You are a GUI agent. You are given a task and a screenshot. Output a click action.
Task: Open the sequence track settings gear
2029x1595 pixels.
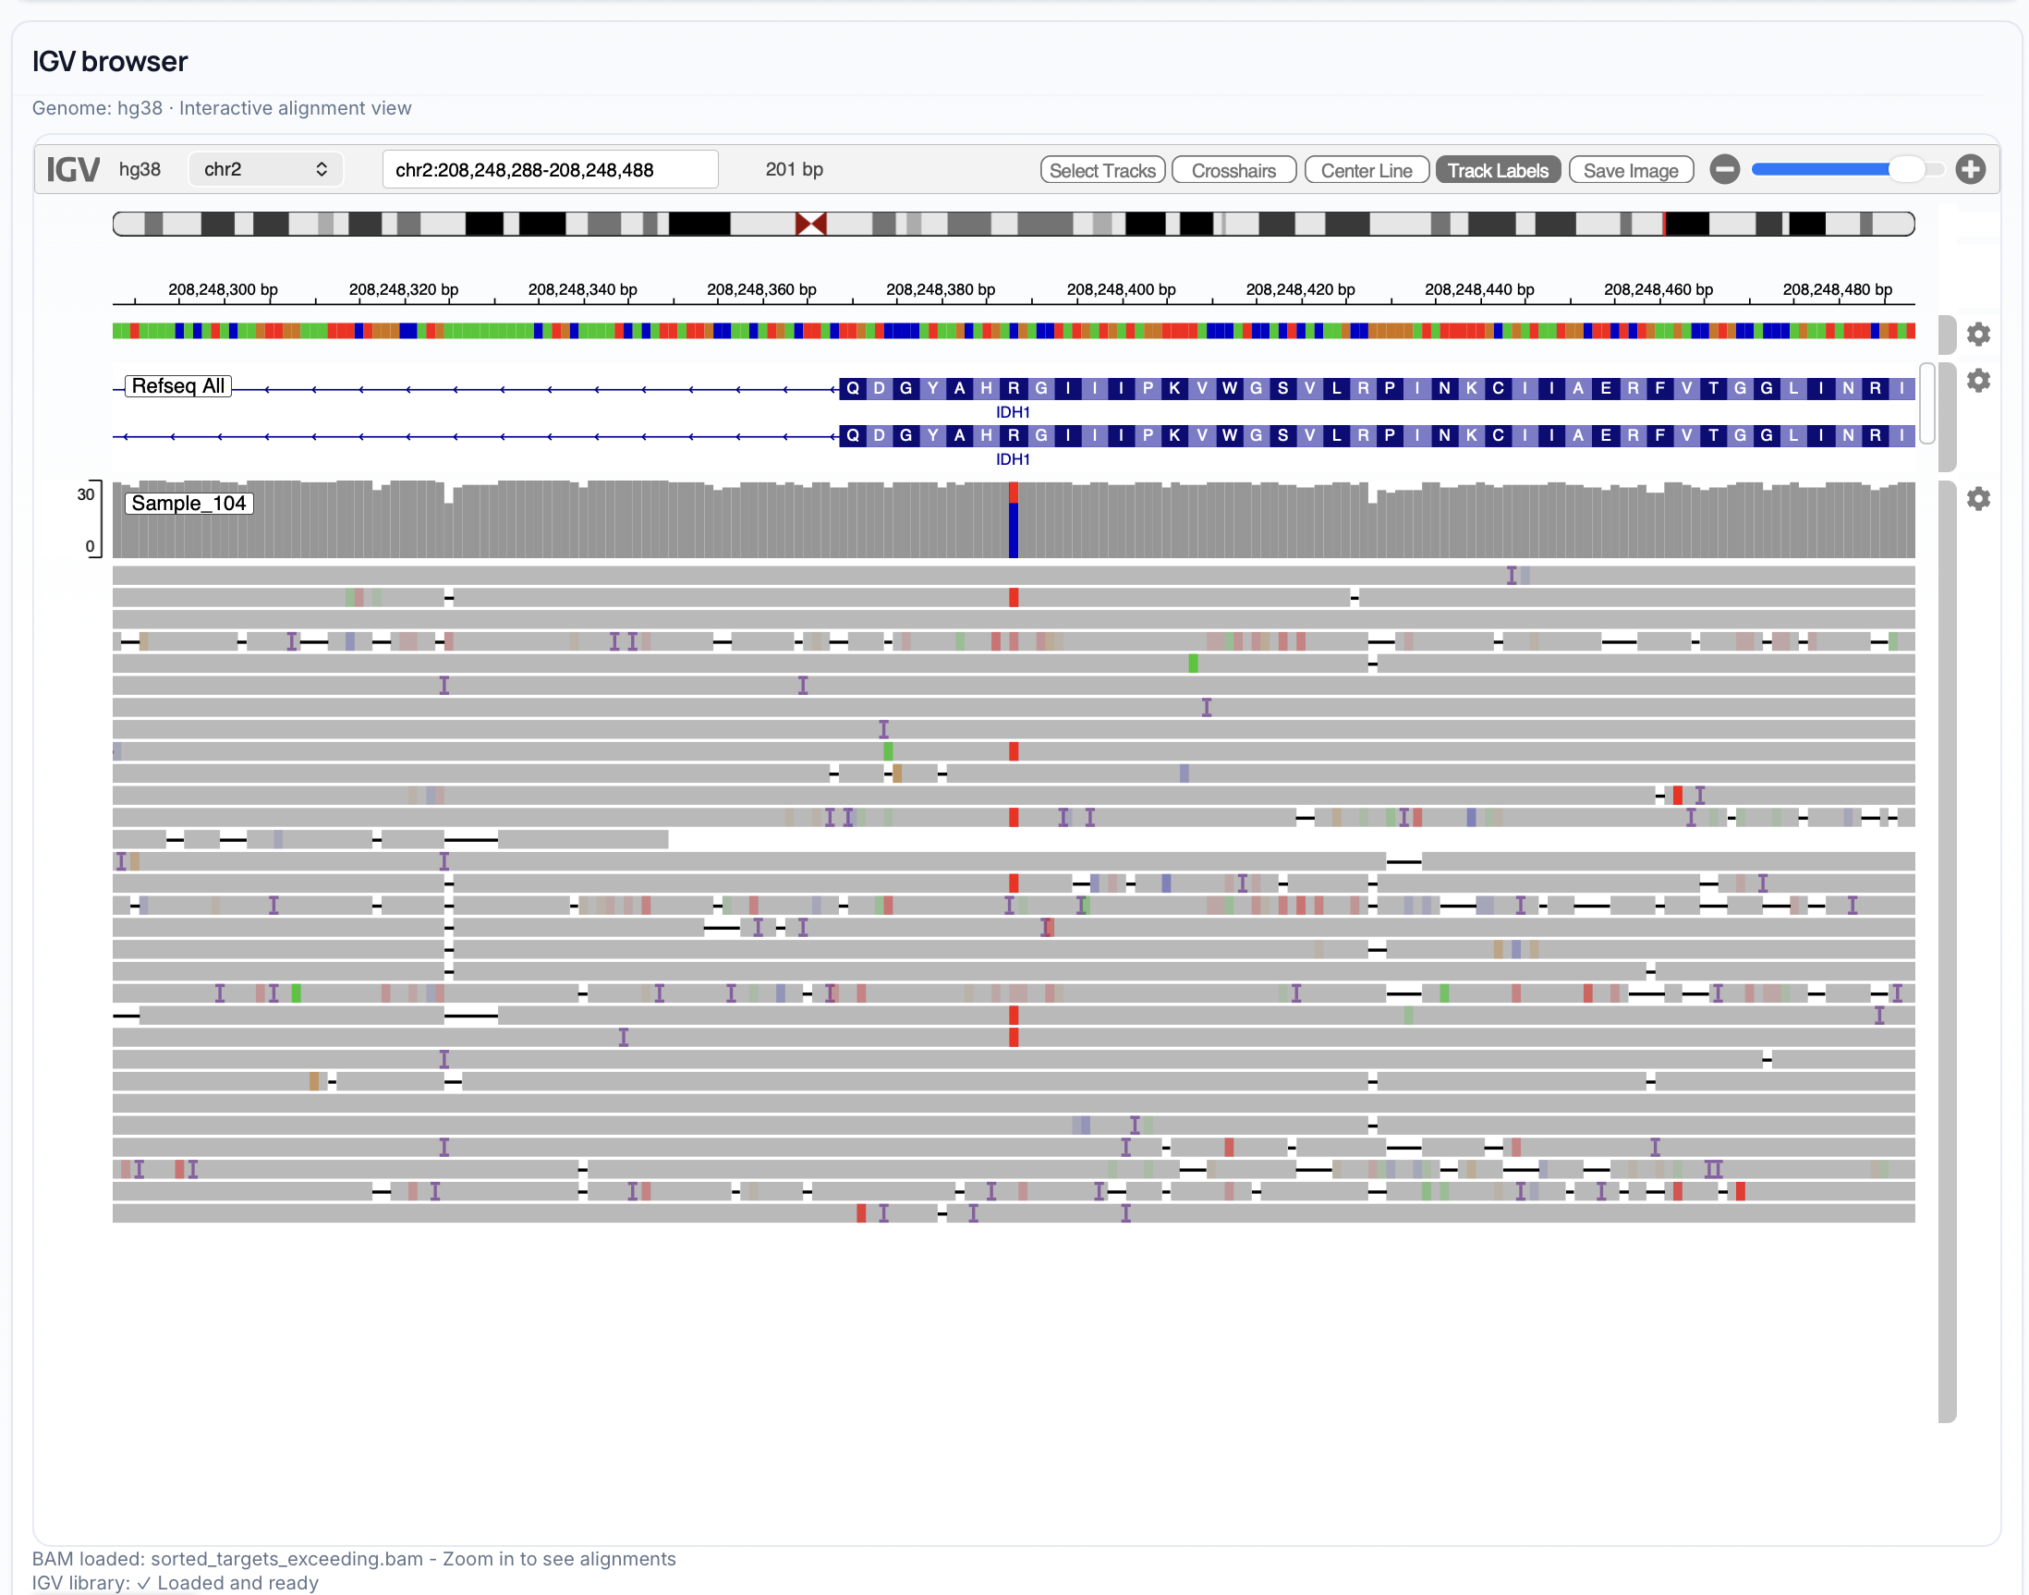[x=1980, y=334]
